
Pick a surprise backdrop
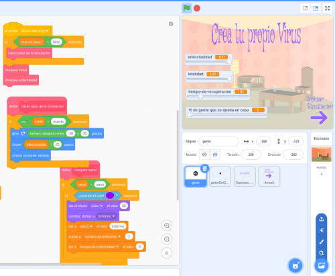pyautogui.click(x=322, y=230)
